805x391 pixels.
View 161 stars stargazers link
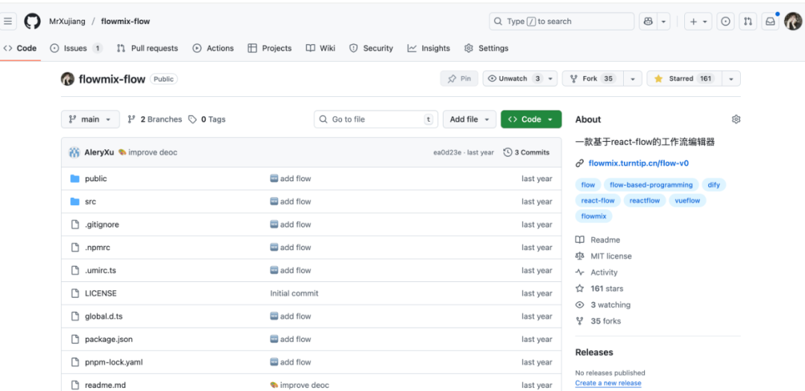(599, 289)
